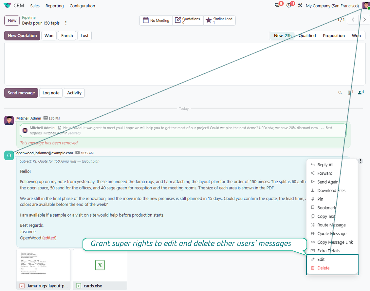Open the message options kebab on Josianne's email

[x=360, y=161]
